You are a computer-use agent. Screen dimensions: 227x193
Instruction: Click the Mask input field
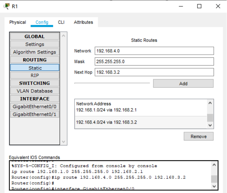pos(154,61)
